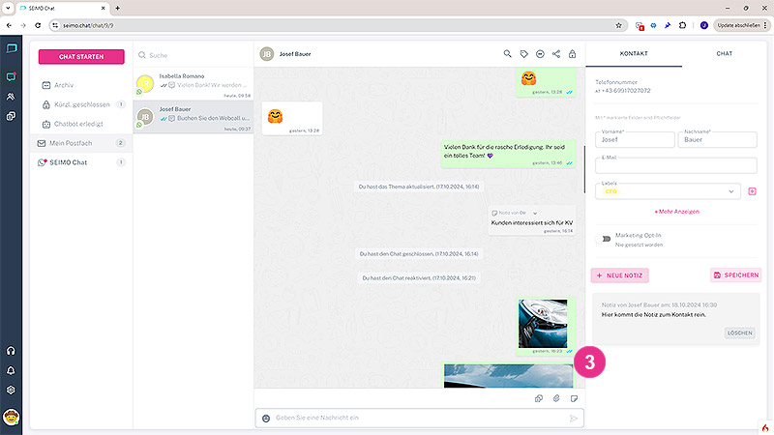This screenshot has width=774, height=435.
Task: Click the attachment paperclip icon
Action: [x=556, y=398]
